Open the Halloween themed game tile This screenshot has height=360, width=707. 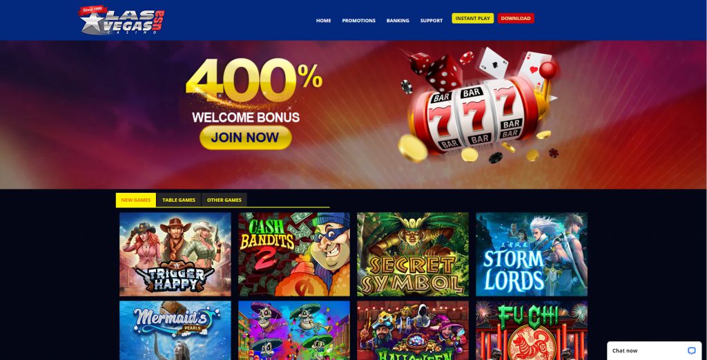(413, 330)
